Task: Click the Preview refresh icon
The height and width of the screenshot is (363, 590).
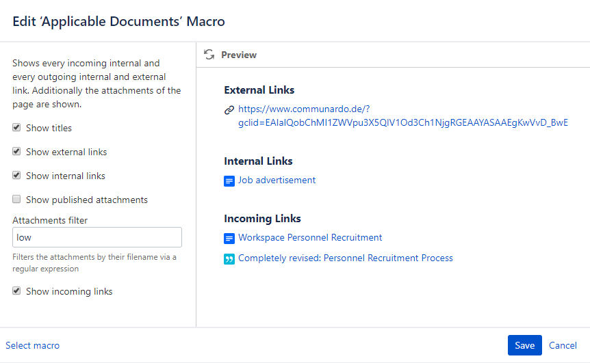Action: [x=209, y=55]
